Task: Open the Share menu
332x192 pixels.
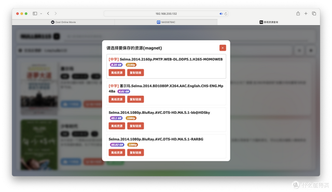Action: point(298,13)
